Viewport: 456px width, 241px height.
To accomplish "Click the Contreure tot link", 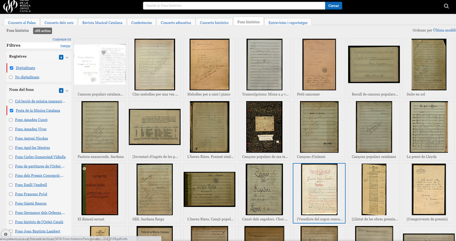I will pyautogui.click(x=62, y=39).
